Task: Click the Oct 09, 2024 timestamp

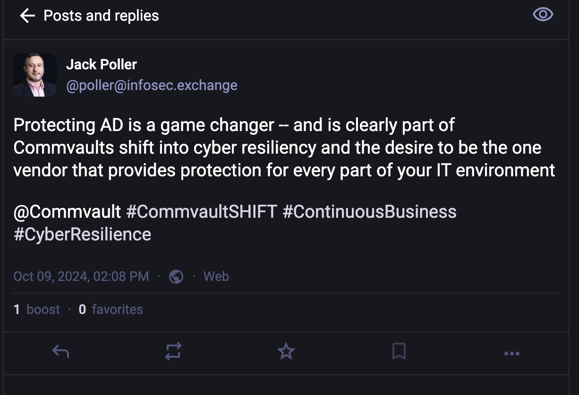Action: (x=81, y=276)
